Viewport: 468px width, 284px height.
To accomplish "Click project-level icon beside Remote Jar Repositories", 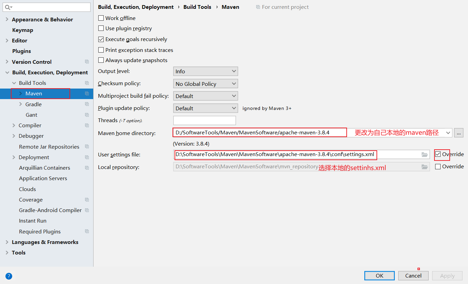I will point(87,147).
